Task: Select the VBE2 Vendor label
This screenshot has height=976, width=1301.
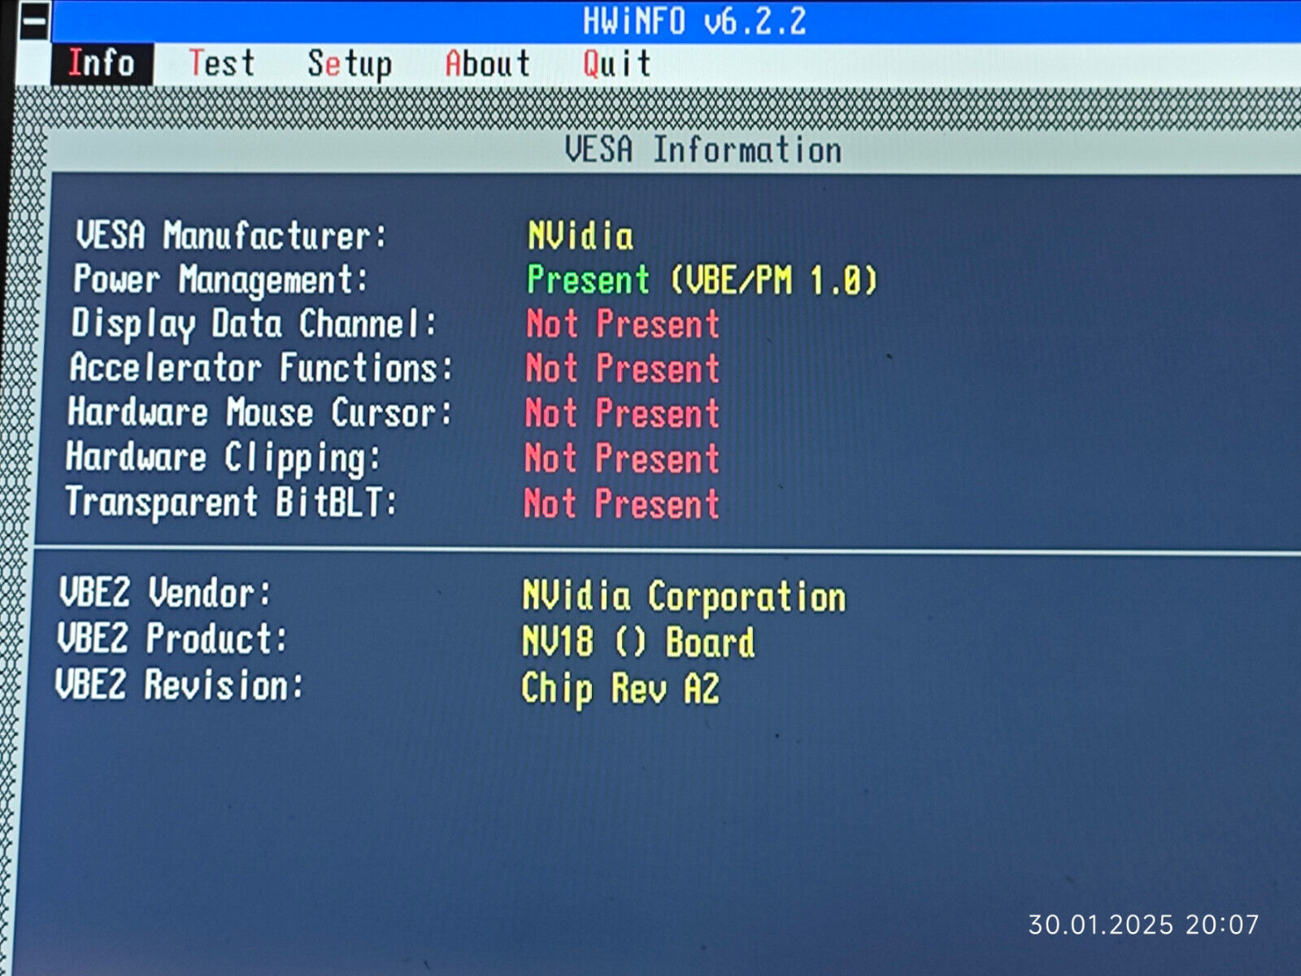Action: point(164,592)
